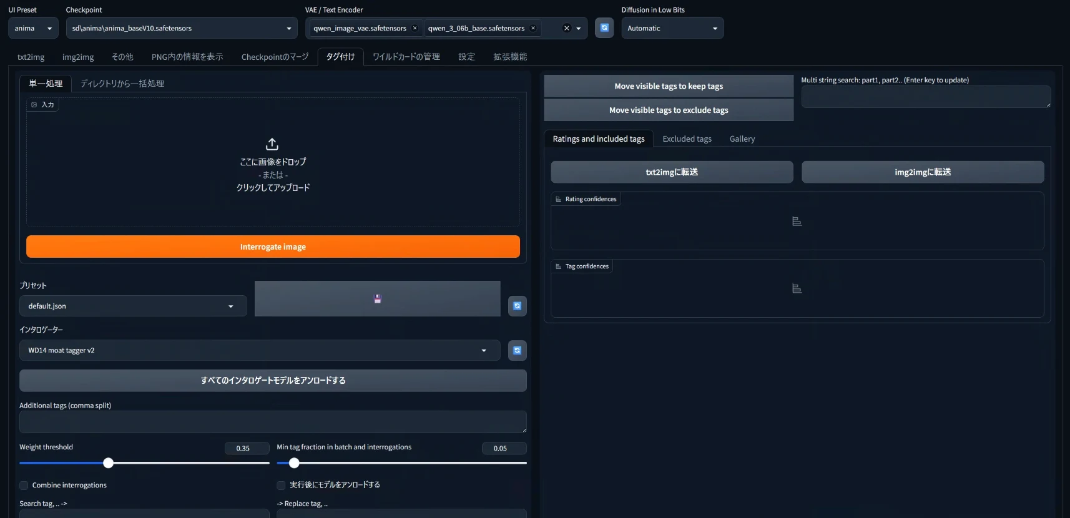Switch to the Excluded tags tab
The width and height of the screenshot is (1070, 518).
coord(687,139)
